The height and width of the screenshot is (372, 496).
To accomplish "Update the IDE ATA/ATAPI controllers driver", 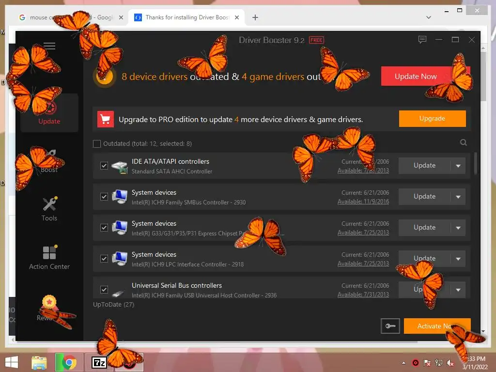I will [x=424, y=166].
